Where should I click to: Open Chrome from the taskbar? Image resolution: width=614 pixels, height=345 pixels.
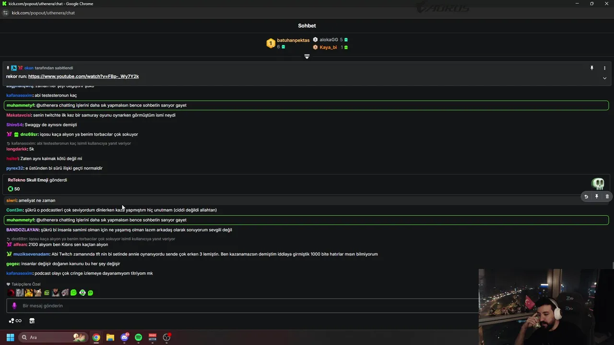point(96,337)
